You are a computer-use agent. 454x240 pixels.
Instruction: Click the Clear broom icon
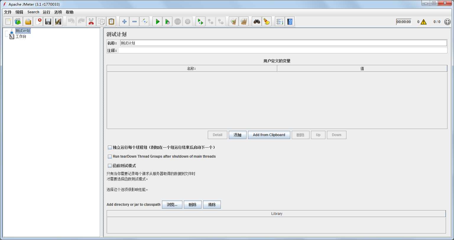coord(234,22)
